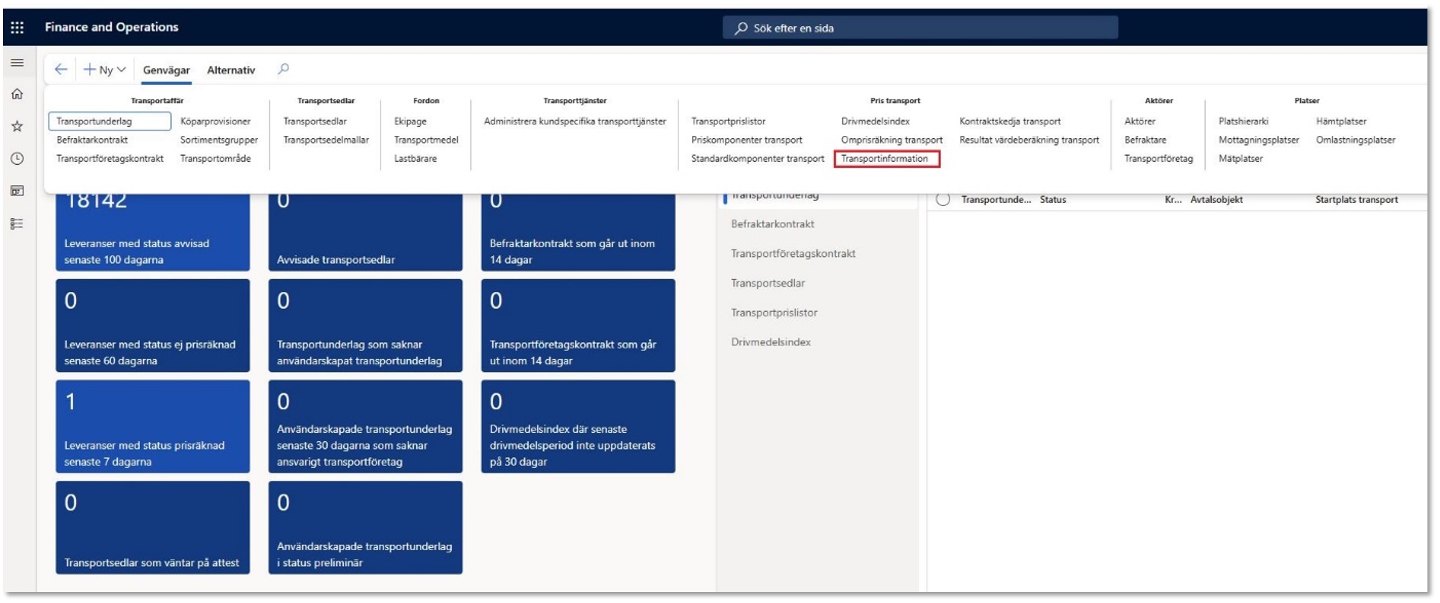Open Standardkomponenter transport
Screen dimensions: 1440x603
(758, 159)
